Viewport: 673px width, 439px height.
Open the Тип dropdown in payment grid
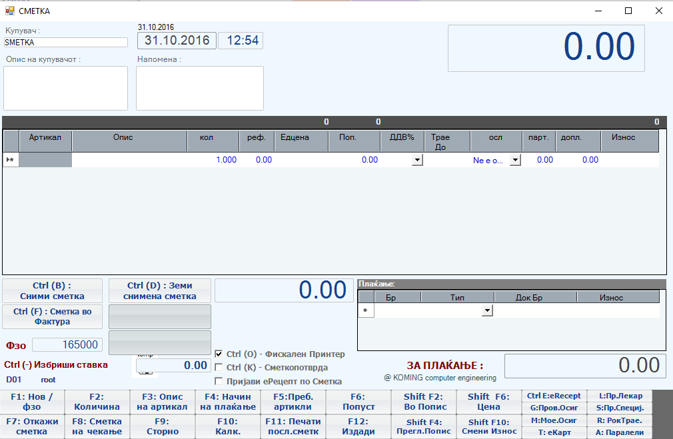tap(487, 310)
